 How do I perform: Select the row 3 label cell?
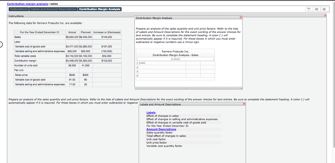(x=162, y=71)
